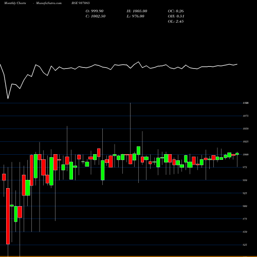
Task: Click the 825 price axis label
Action: click(x=245, y=245)
